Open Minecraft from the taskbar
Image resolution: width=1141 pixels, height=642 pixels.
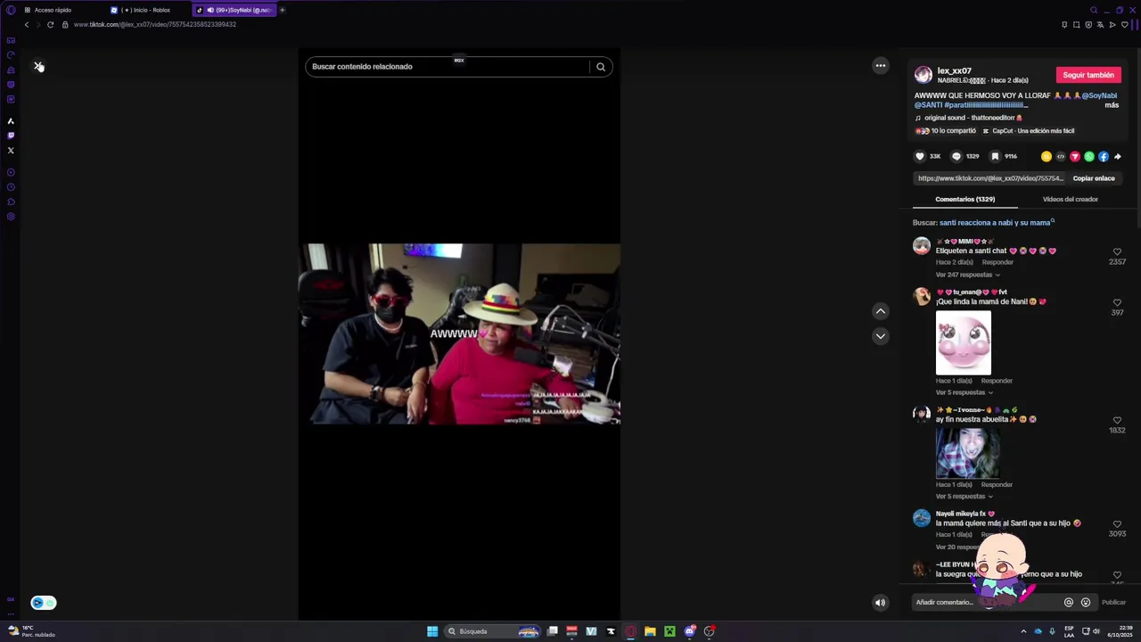tap(669, 631)
